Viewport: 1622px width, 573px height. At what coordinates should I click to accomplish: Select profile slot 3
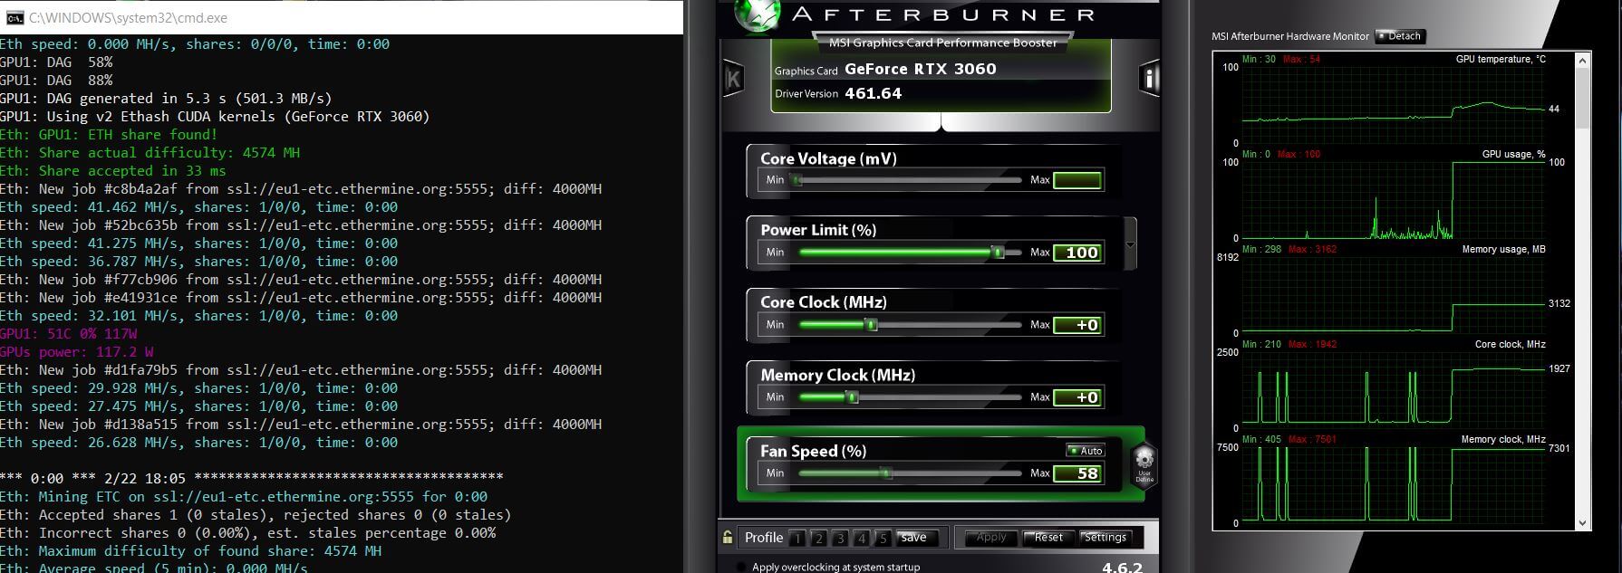(x=840, y=539)
